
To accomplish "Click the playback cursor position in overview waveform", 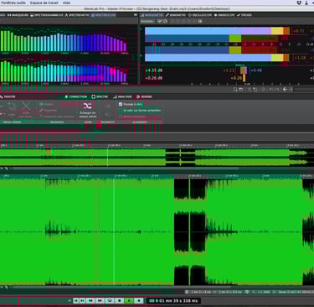I will 108,157.
